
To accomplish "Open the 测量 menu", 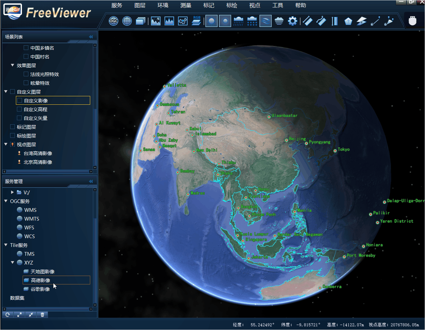I will pyautogui.click(x=185, y=5).
